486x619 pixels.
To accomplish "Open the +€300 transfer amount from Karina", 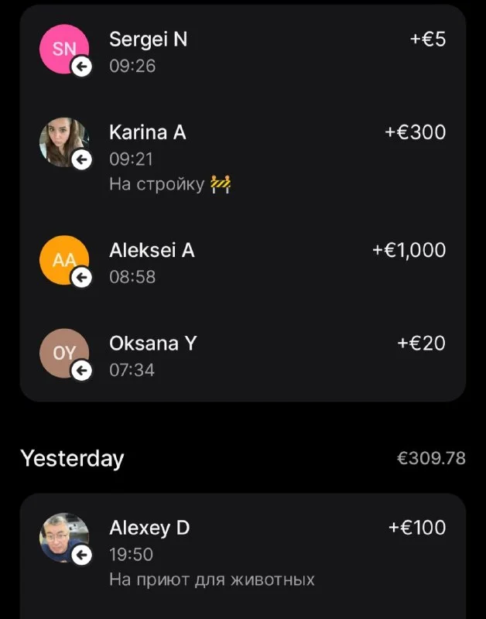I will (416, 132).
